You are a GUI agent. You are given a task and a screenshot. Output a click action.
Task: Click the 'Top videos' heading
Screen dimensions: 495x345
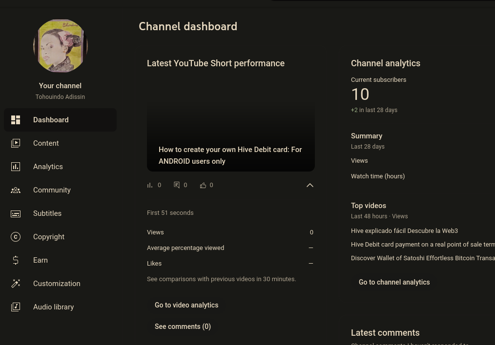369,206
